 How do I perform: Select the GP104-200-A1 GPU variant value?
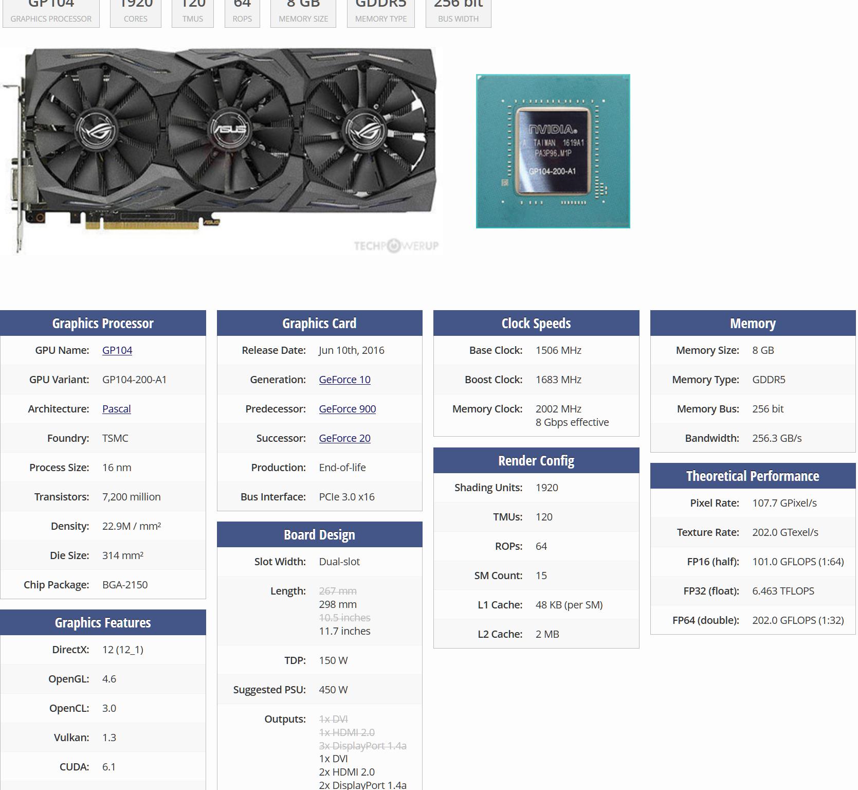(134, 380)
